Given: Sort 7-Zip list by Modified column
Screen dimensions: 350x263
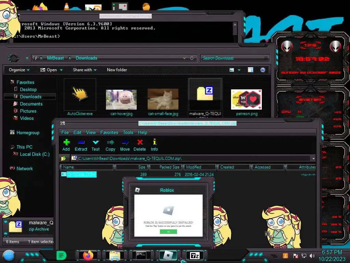Looking at the screenshot, I should click(200, 167).
